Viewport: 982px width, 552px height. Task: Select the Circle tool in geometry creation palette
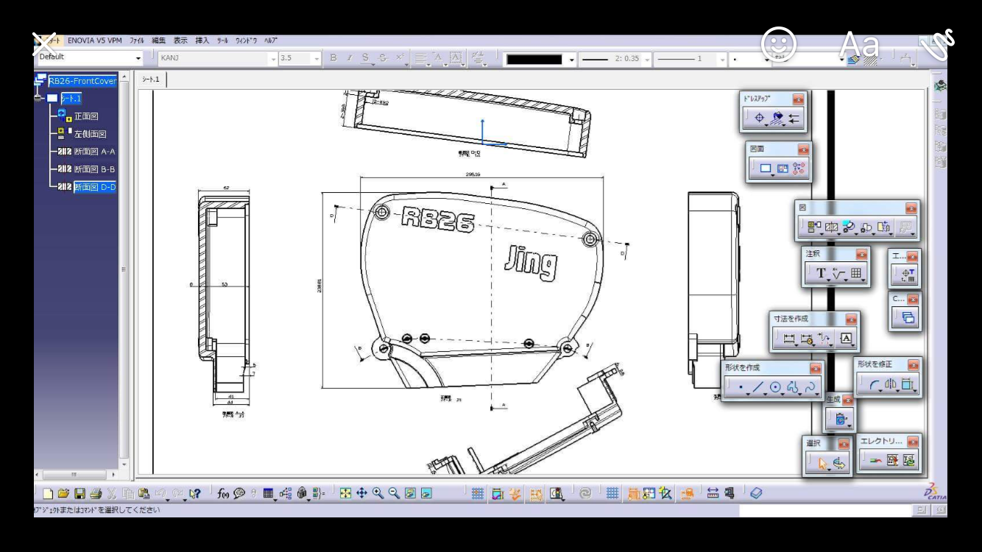click(775, 387)
